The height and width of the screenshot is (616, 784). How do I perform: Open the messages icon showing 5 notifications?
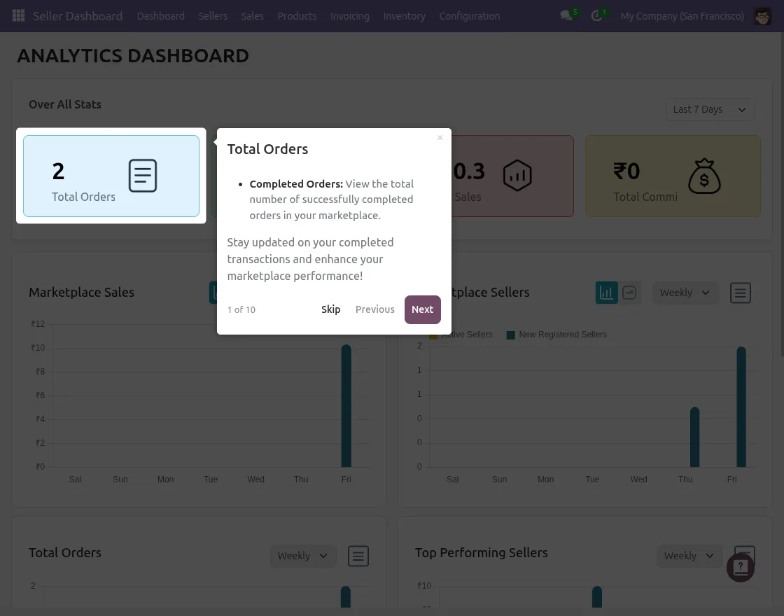(x=566, y=15)
